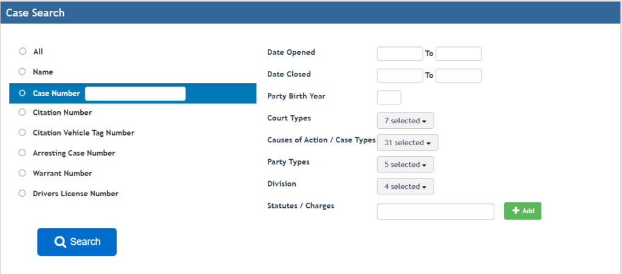Select Drivers License Number radio button
This screenshot has height=274, width=622.
22,193
